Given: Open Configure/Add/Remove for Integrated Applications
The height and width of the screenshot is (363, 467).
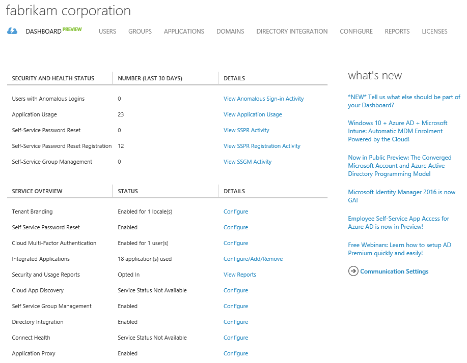Looking at the screenshot, I should pos(253,259).
